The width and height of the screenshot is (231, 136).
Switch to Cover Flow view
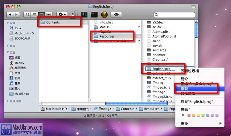pos(49,14)
